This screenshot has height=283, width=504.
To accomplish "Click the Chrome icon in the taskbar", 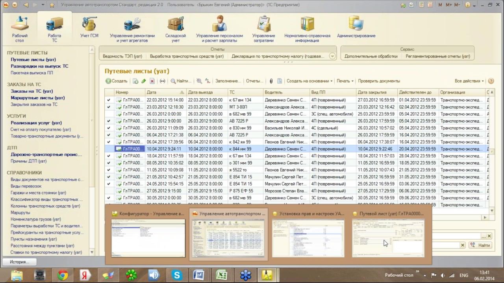I will [63, 275].
